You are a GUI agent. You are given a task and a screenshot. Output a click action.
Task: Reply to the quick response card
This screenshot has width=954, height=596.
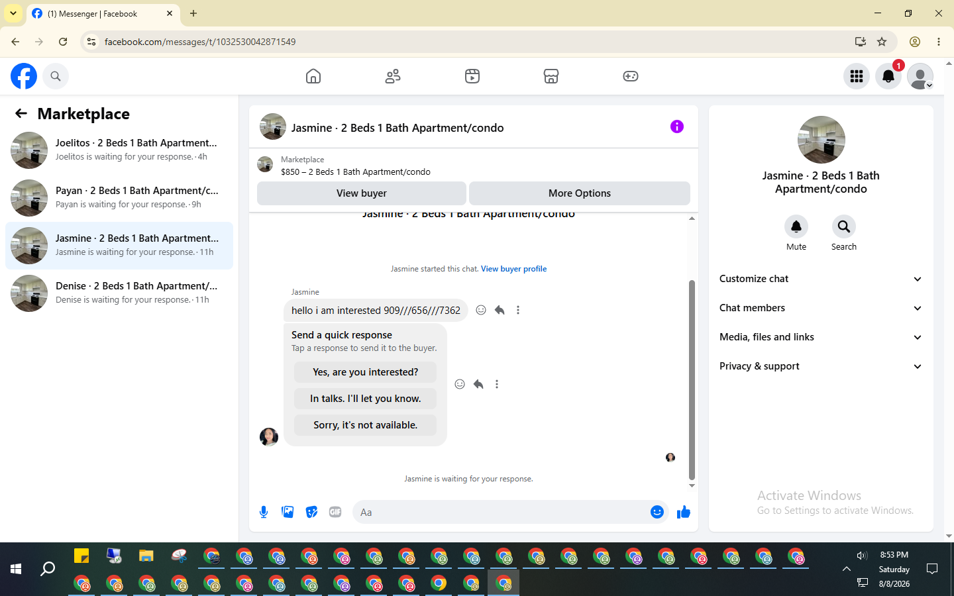point(478,384)
